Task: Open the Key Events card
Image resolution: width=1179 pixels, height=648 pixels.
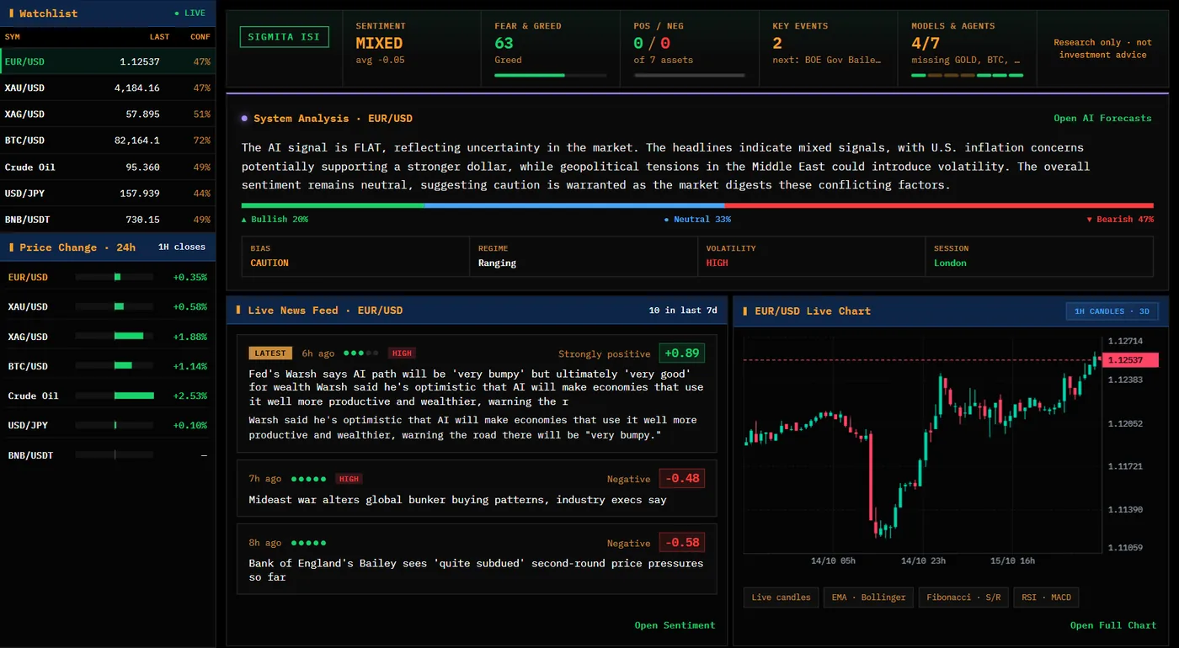Action: pyautogui.click(x=828, y=49)
